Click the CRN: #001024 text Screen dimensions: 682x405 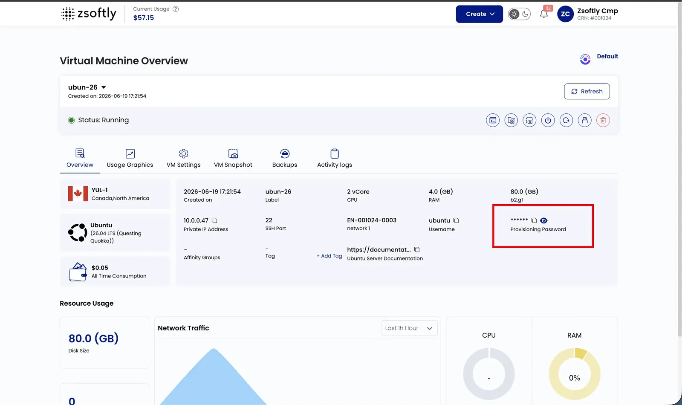tap(594, 18)
